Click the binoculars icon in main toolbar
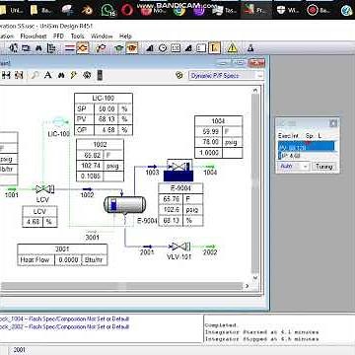This screenshot has height=355, width=355. [38, 48]
